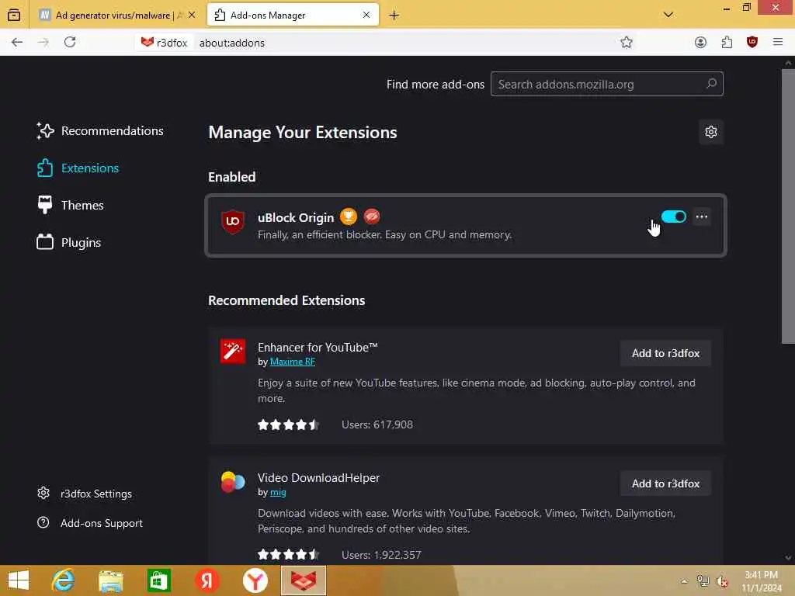Click 'Users: 1,922,357' text
Viewport: 795px width, 596px height.
[381, 555]
